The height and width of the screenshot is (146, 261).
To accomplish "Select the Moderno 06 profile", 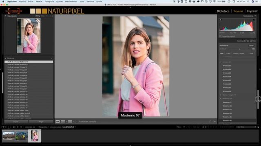I will (227, 120).
